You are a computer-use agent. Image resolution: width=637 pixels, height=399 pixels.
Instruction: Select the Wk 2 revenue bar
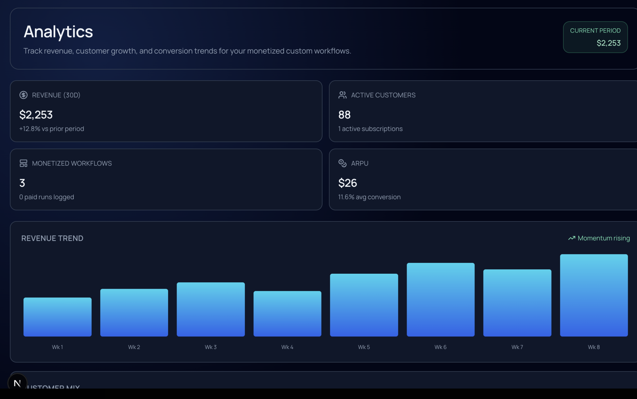tap(134, 312)
